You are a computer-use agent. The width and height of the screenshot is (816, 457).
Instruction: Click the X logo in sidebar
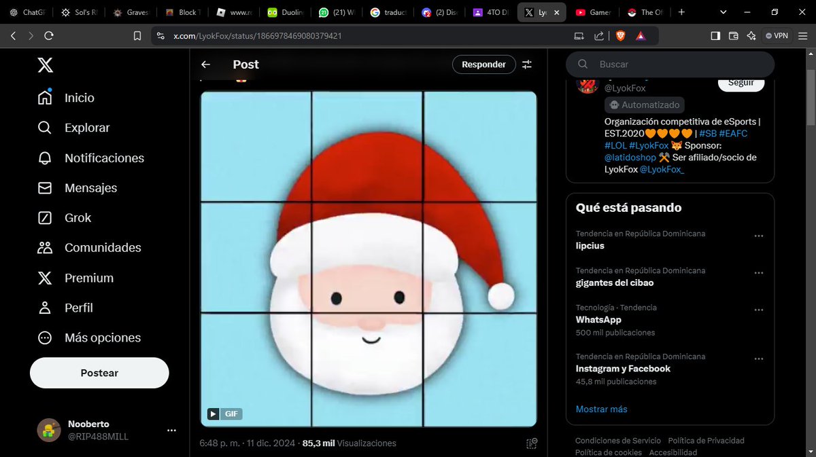[x=45, y=65]
